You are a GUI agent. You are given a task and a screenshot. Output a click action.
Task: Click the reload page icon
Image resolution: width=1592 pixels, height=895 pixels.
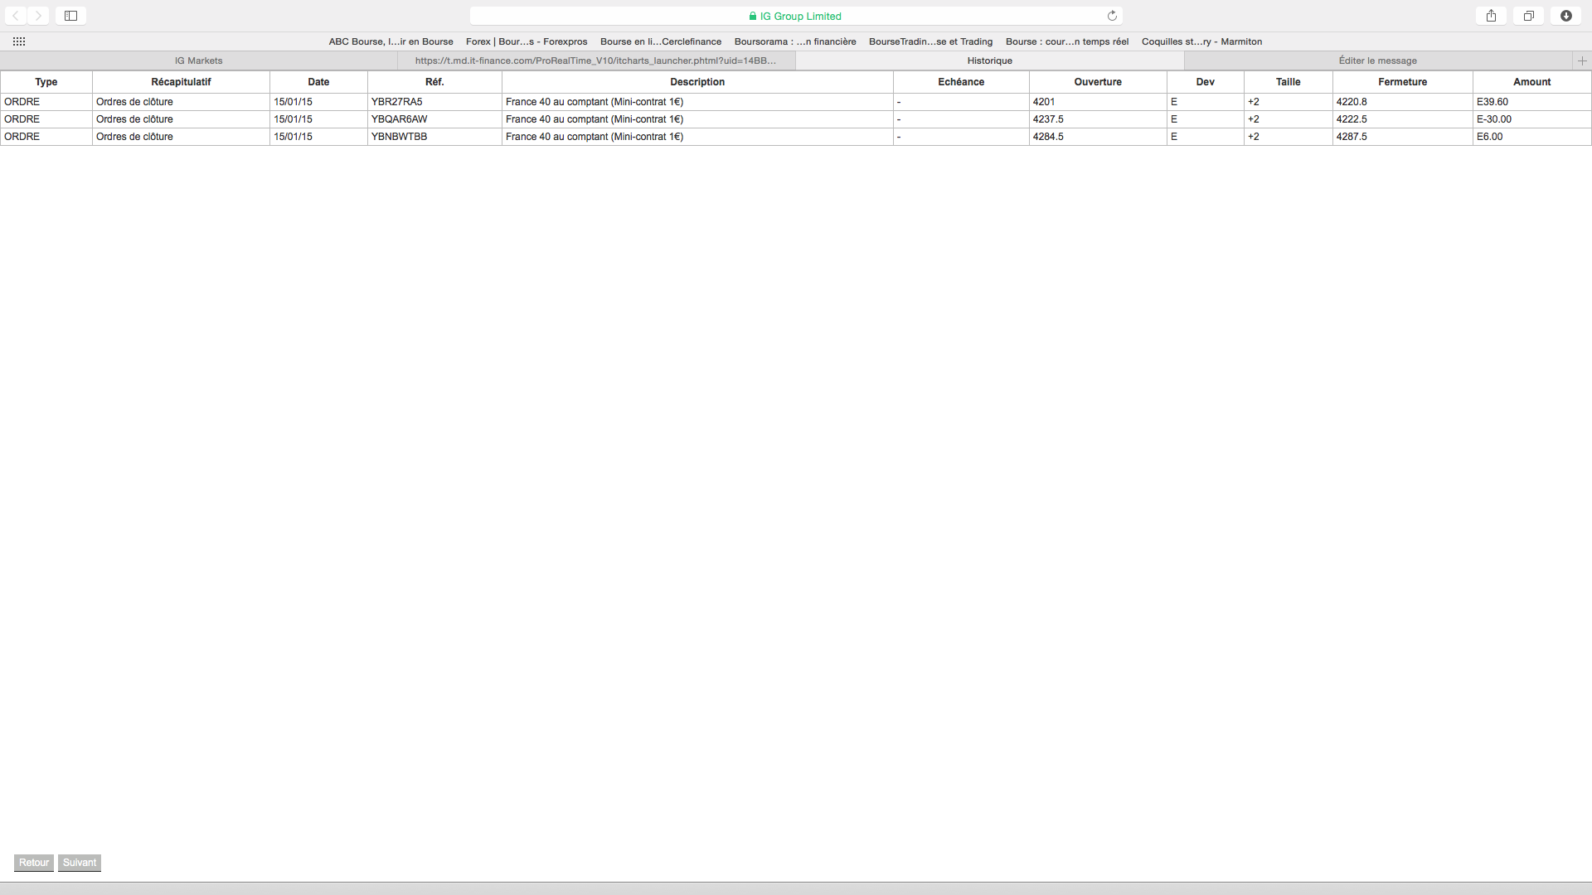click(1112, 16)
